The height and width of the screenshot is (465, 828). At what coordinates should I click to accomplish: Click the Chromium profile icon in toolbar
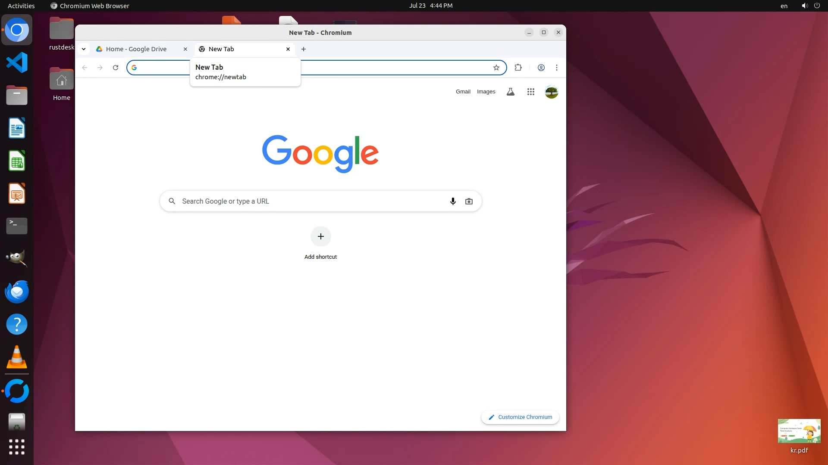click(541, 68)
